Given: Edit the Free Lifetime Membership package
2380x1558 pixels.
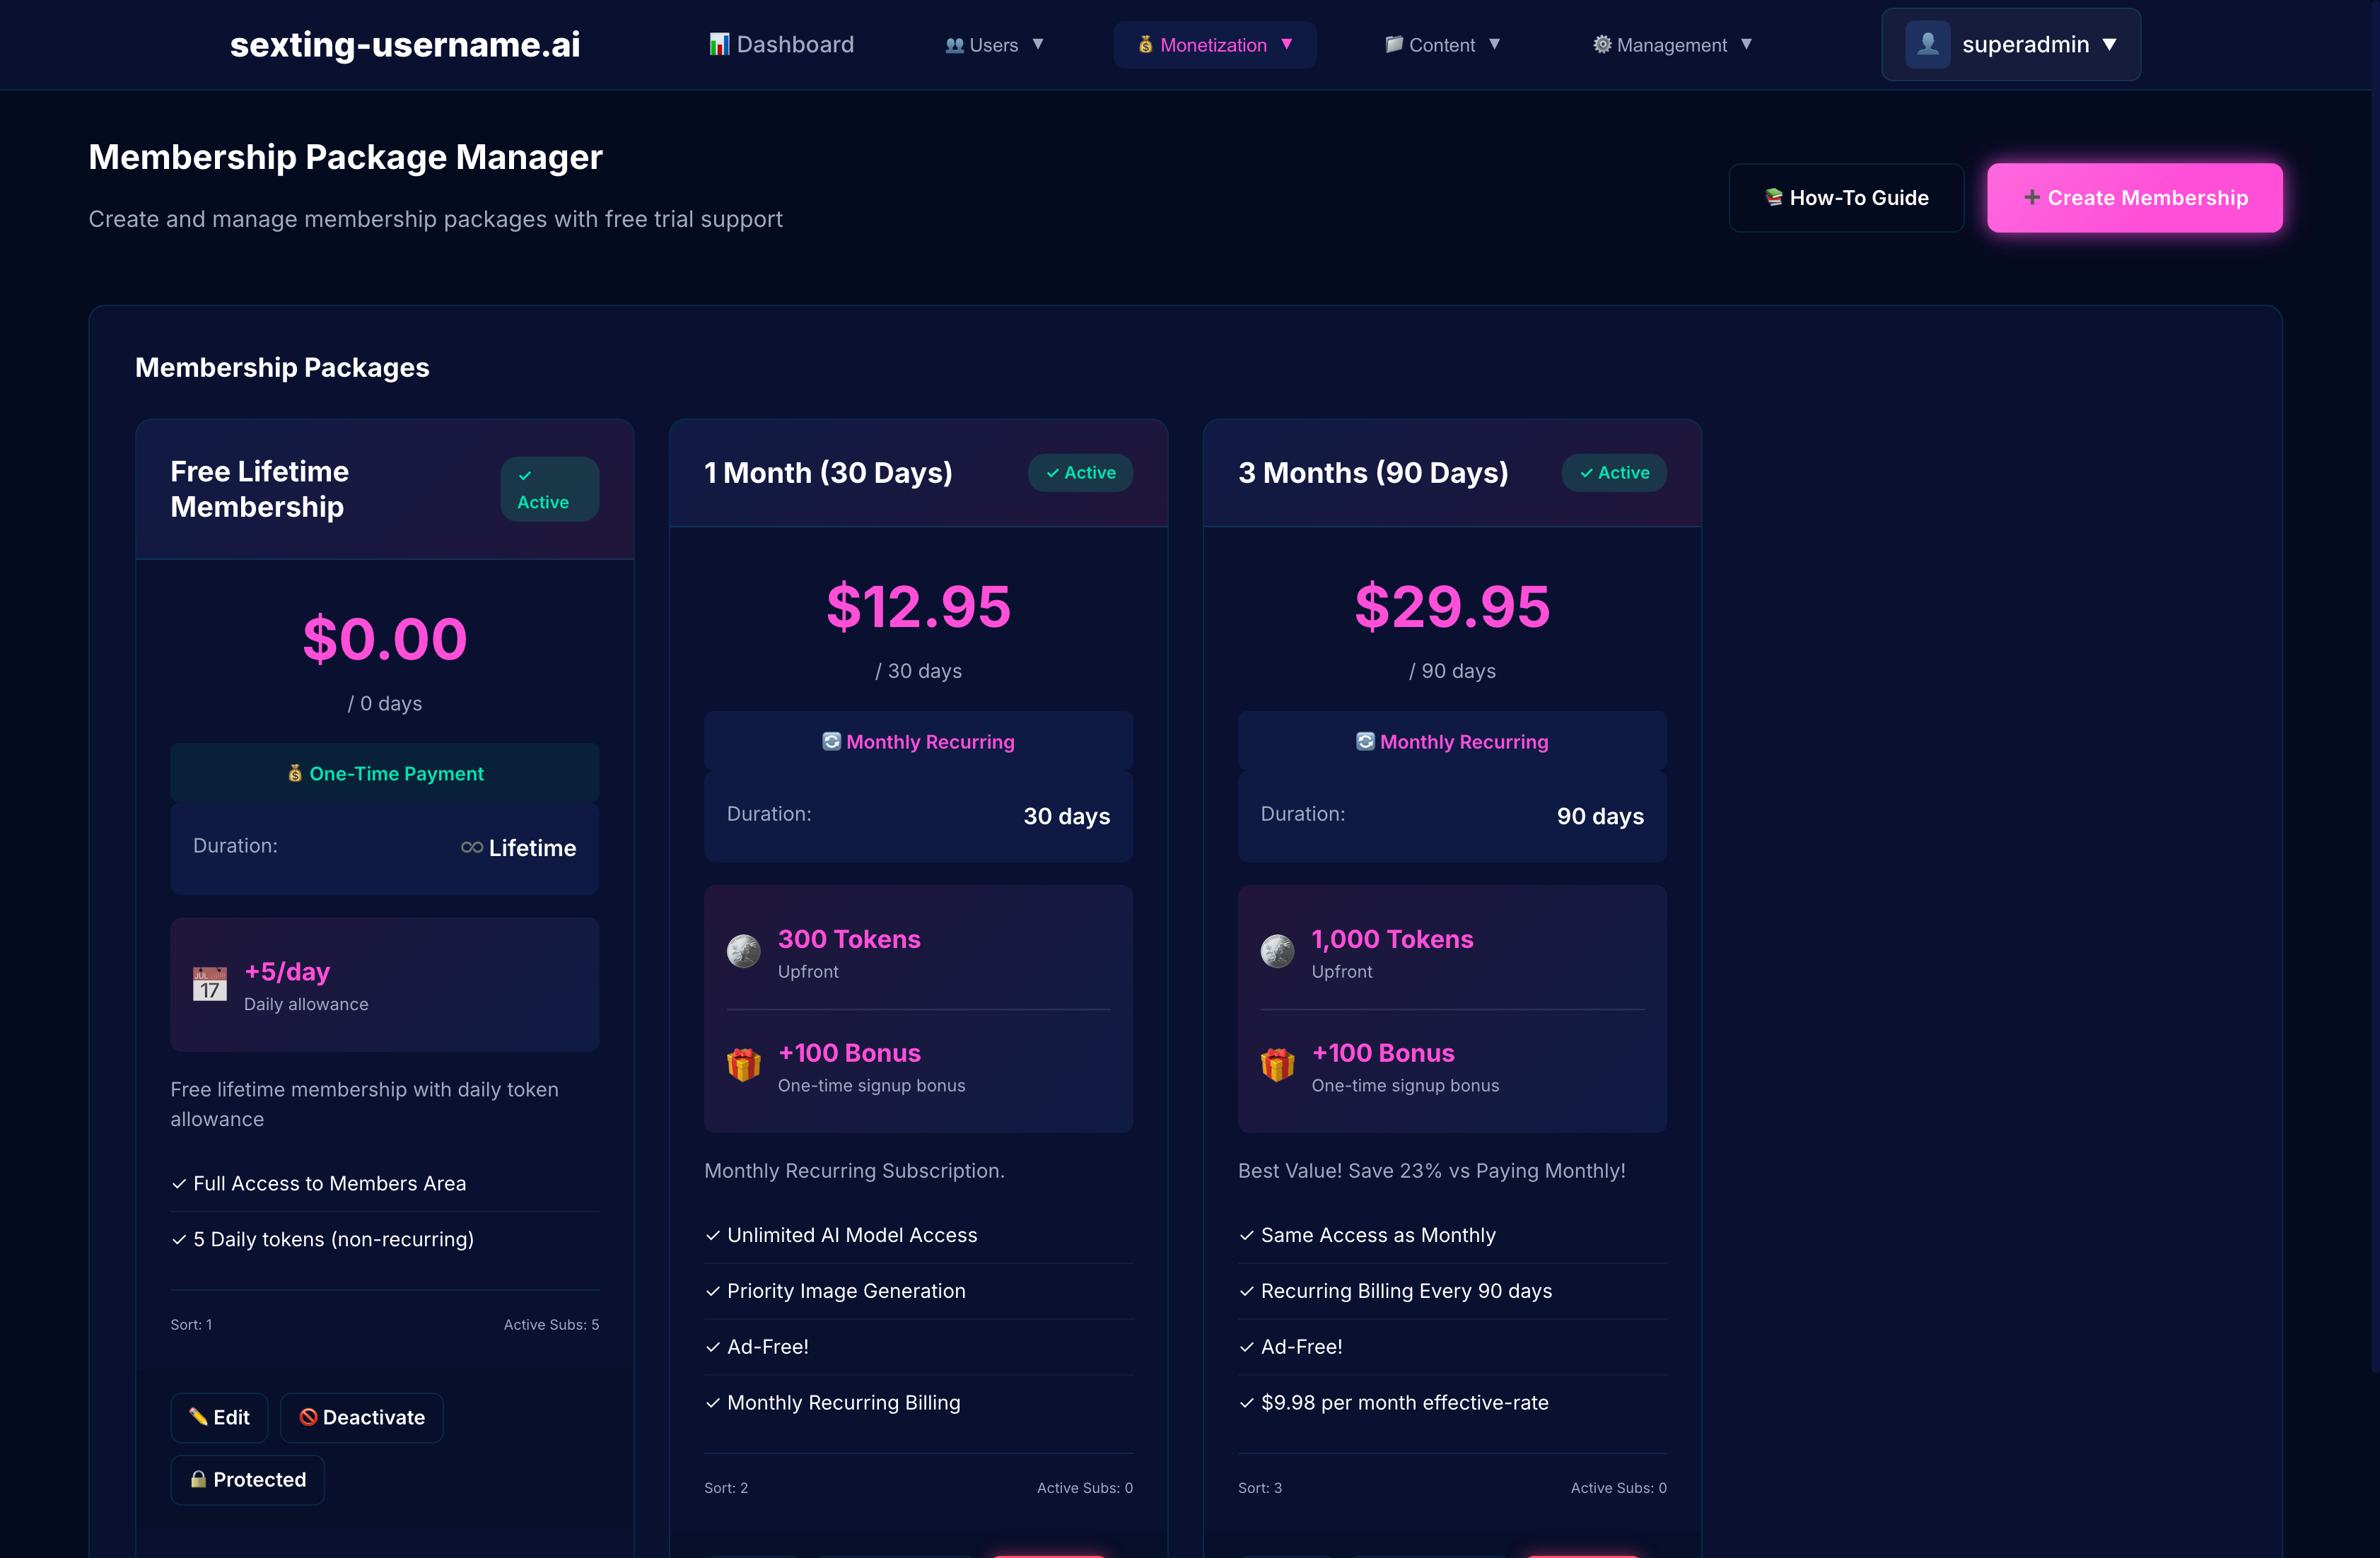Looking at the screenshot, I should pos(219,1417).
